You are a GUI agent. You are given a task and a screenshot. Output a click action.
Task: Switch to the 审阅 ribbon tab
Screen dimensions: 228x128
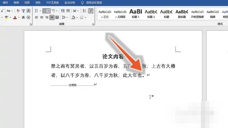(16, 2)
